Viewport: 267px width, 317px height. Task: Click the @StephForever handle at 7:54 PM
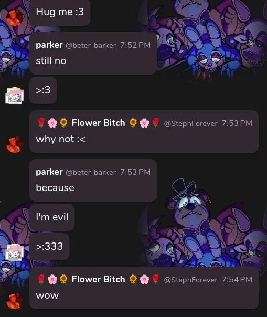[190, 280]
